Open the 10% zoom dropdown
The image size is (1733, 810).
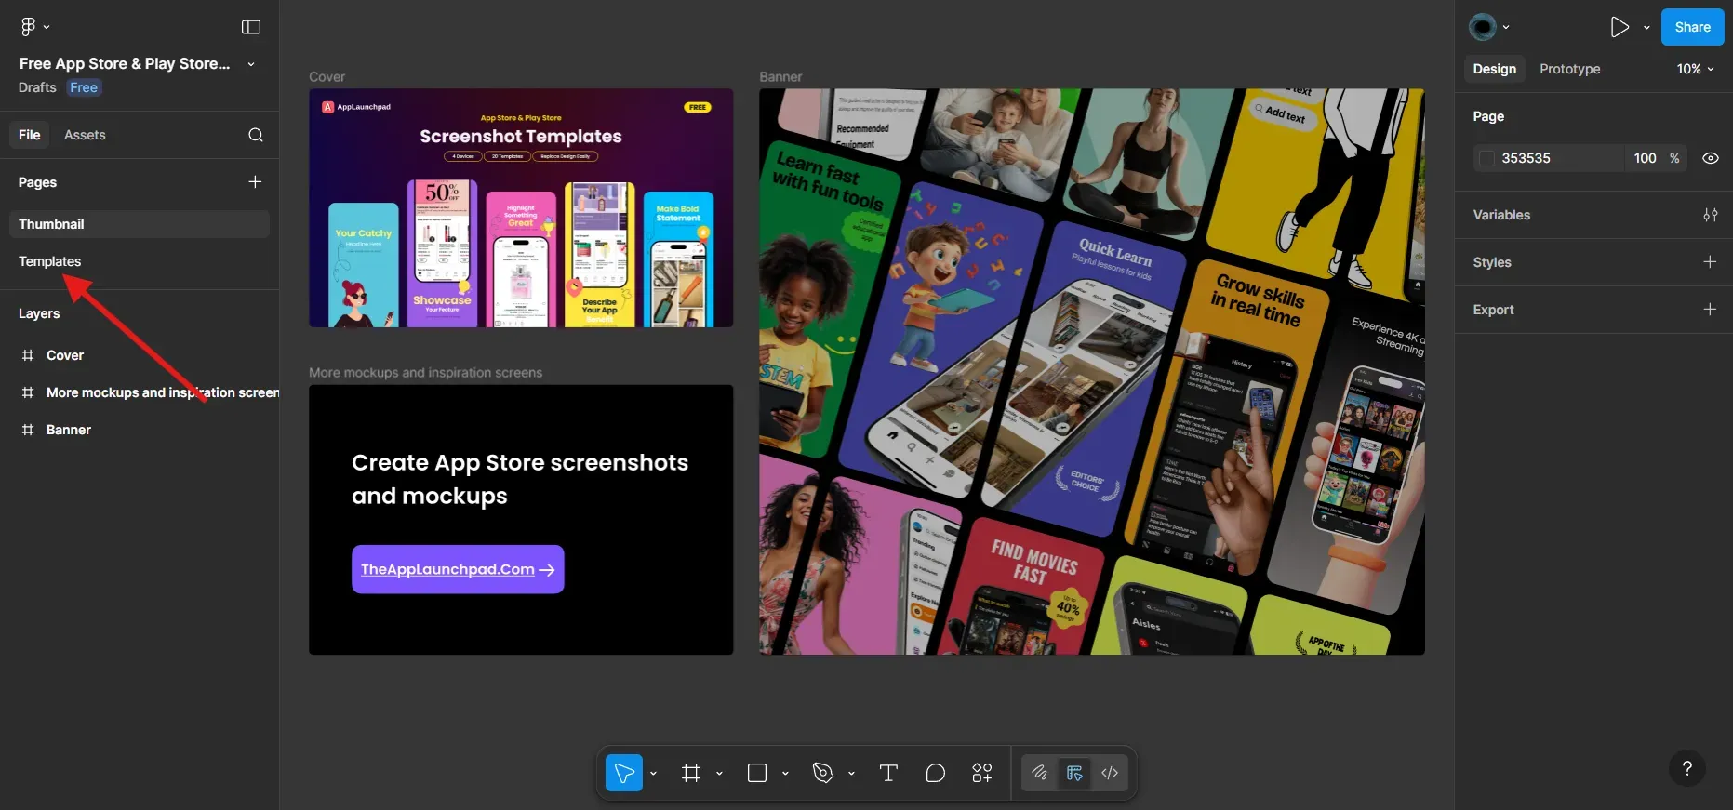pos(1695,69)
